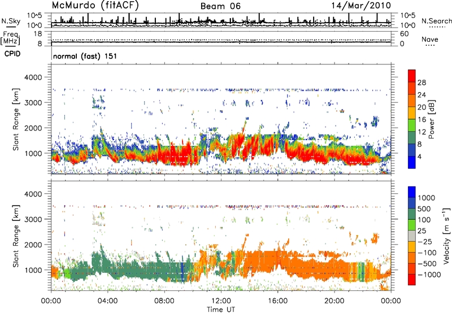Screen dimensions: 452x313
Task: Click the "1000" tick on Velocity scale
Action: pyautogui.click(x=427, y=198)
